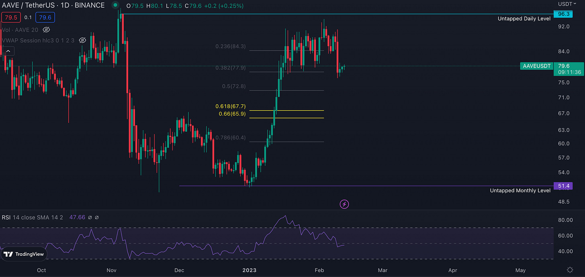Select the Untapped Monthly Level label

[520, 191]
